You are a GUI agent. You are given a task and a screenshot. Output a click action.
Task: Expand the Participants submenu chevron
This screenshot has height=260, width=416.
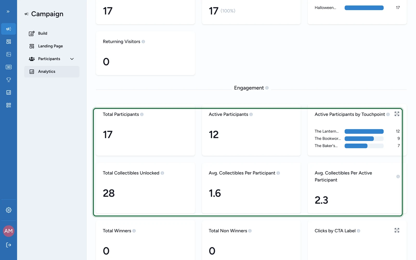pyautogui.click(x=72, y=59)
